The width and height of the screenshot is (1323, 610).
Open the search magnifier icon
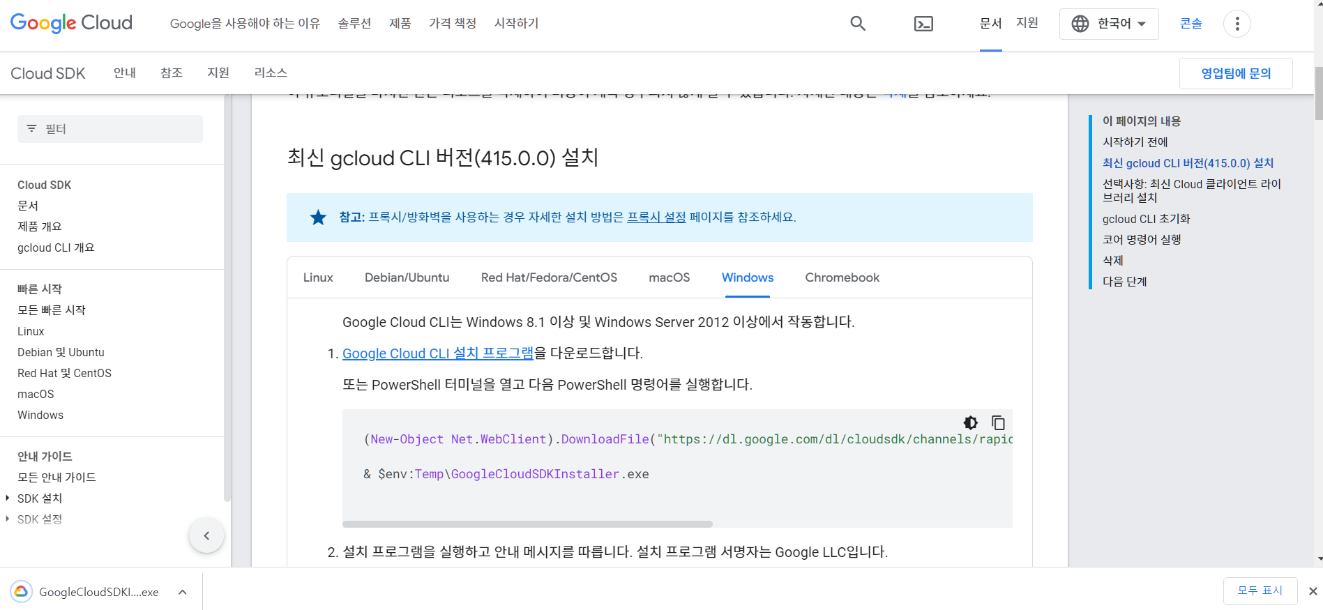tap(858, 24)
